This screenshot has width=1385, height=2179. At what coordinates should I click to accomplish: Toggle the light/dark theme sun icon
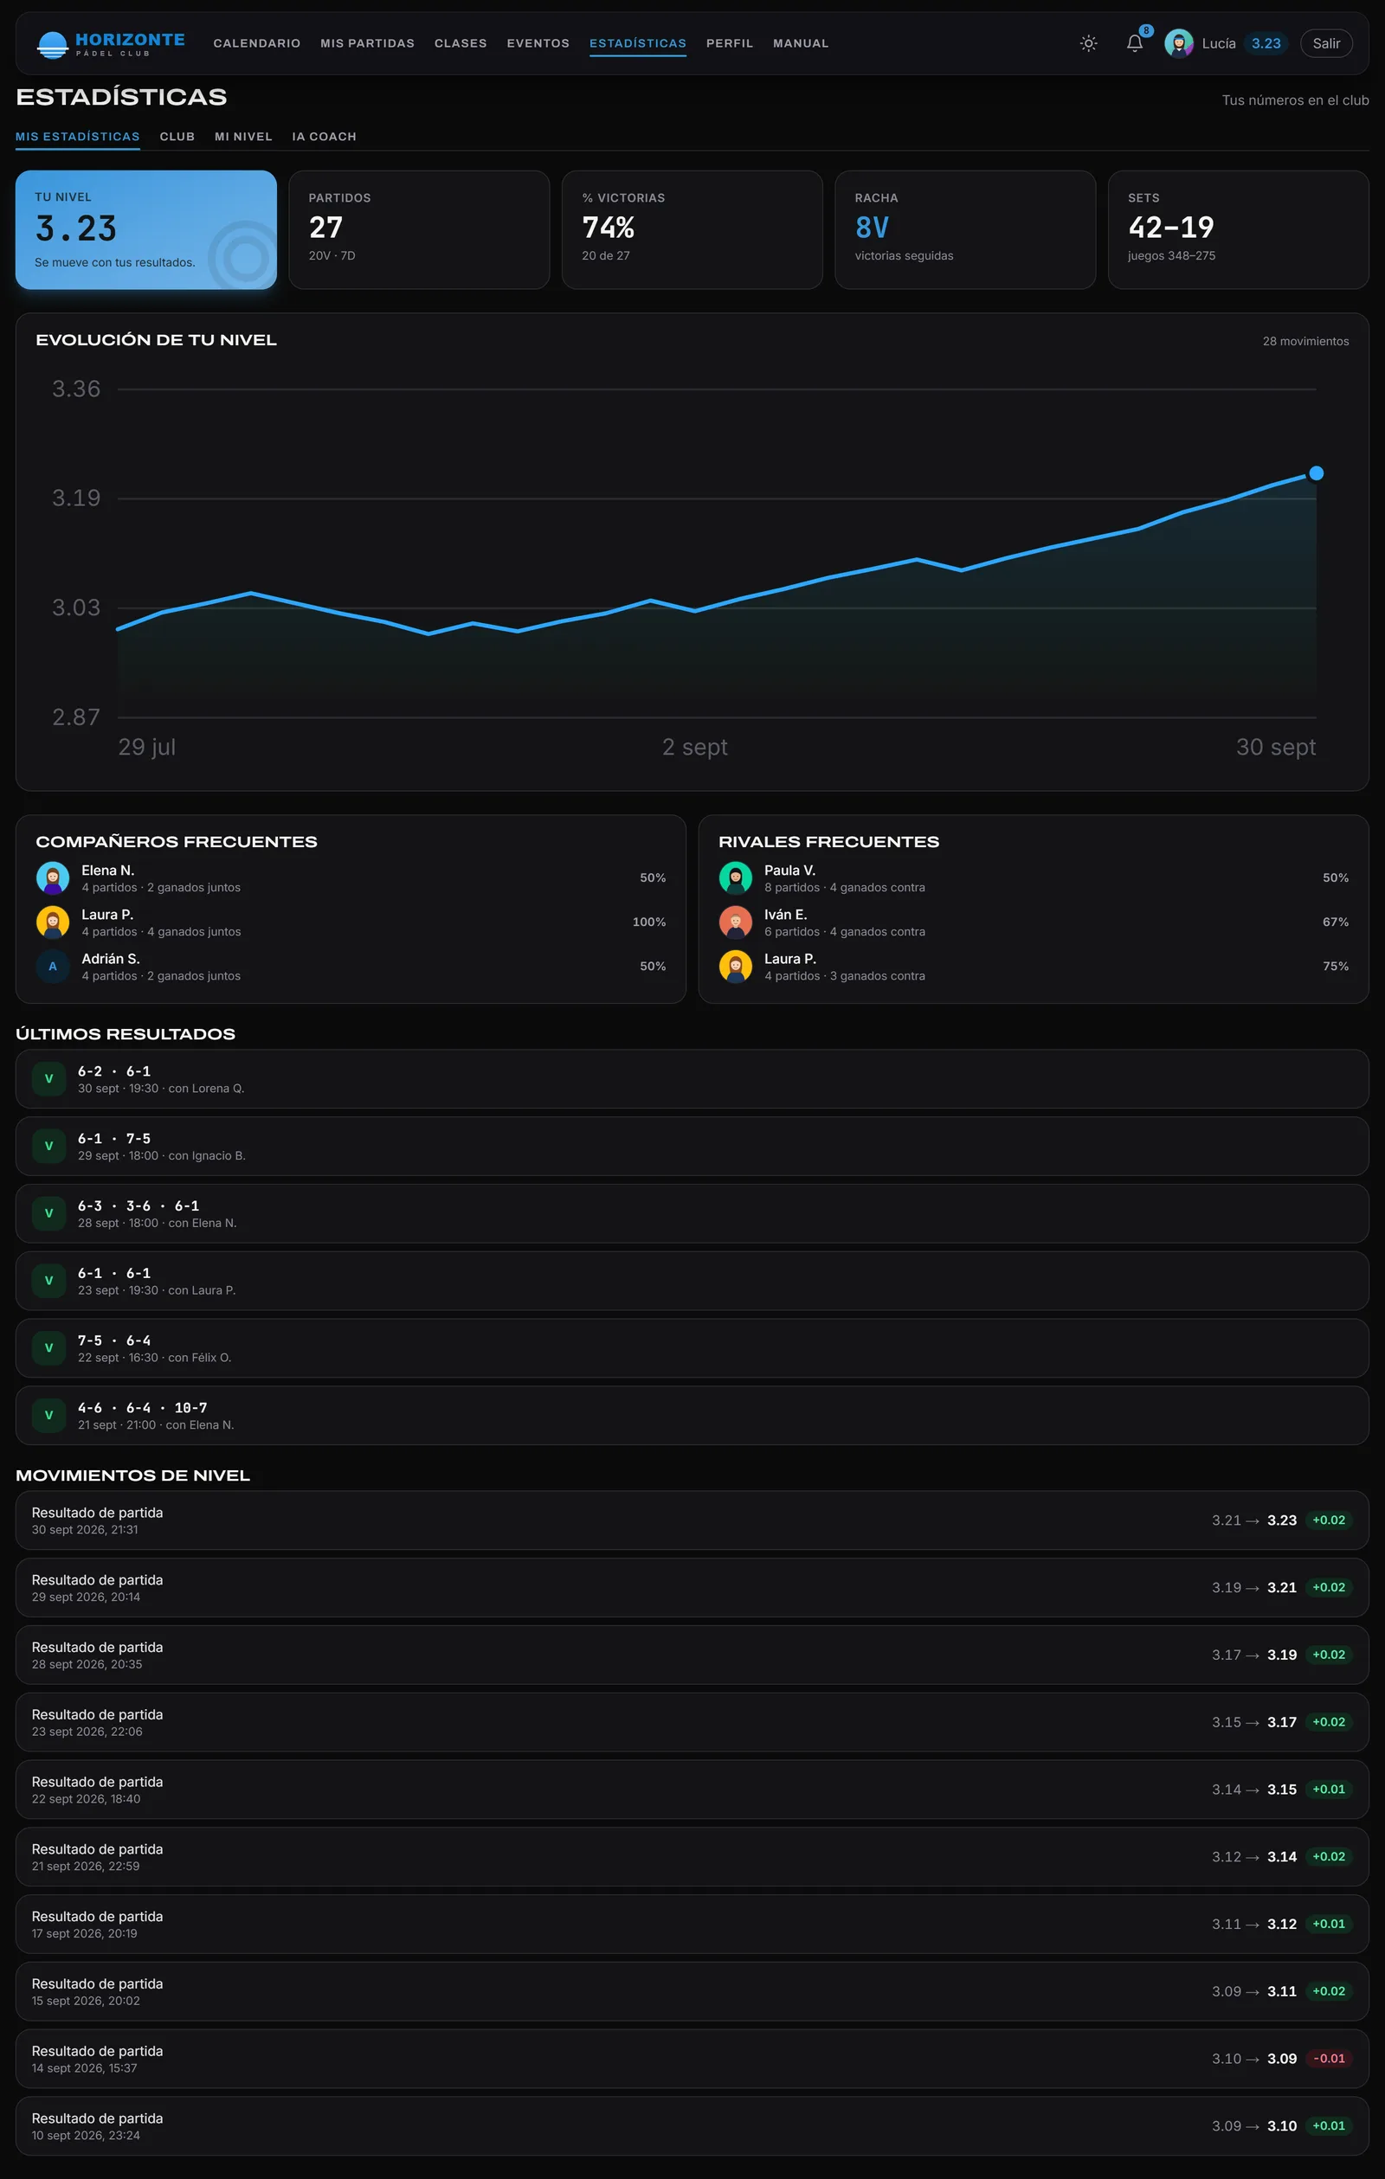1088,43
